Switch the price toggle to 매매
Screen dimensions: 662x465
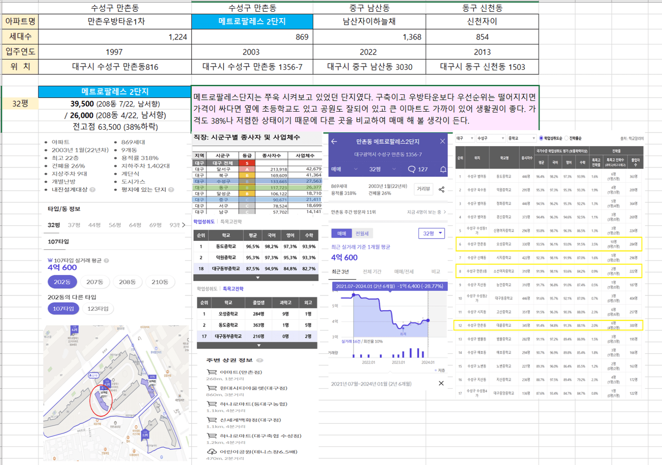click(342, 233)
